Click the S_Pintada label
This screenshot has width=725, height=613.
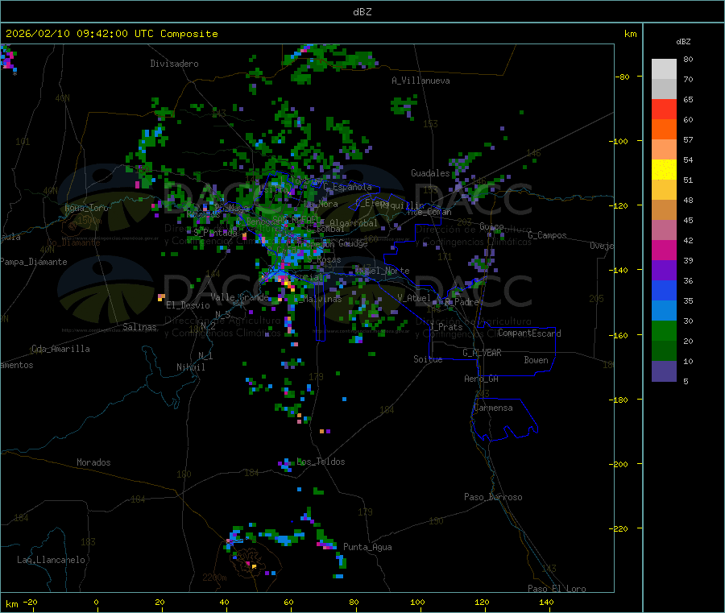pos(215,233)
